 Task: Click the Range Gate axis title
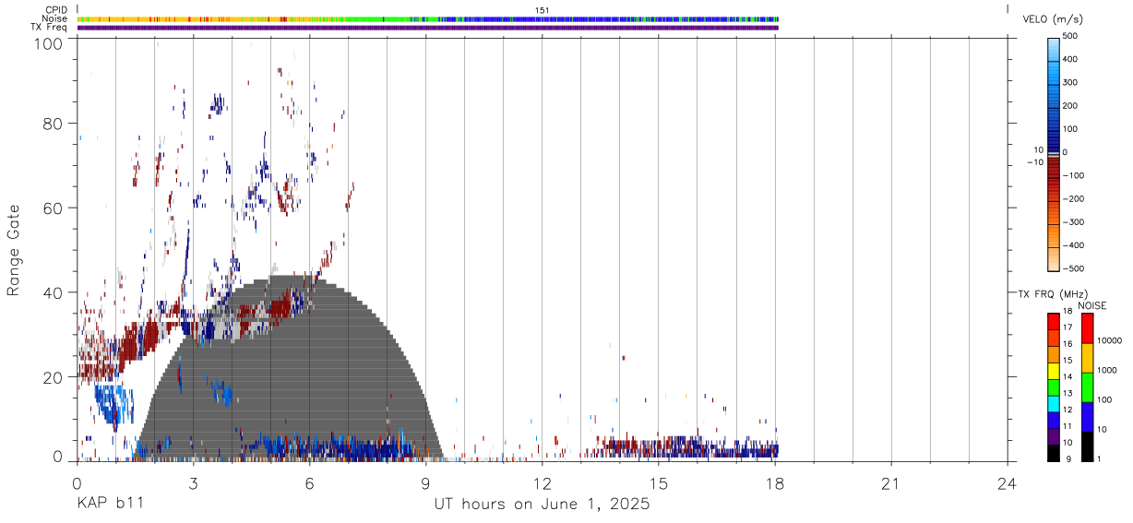click(14, 251)
